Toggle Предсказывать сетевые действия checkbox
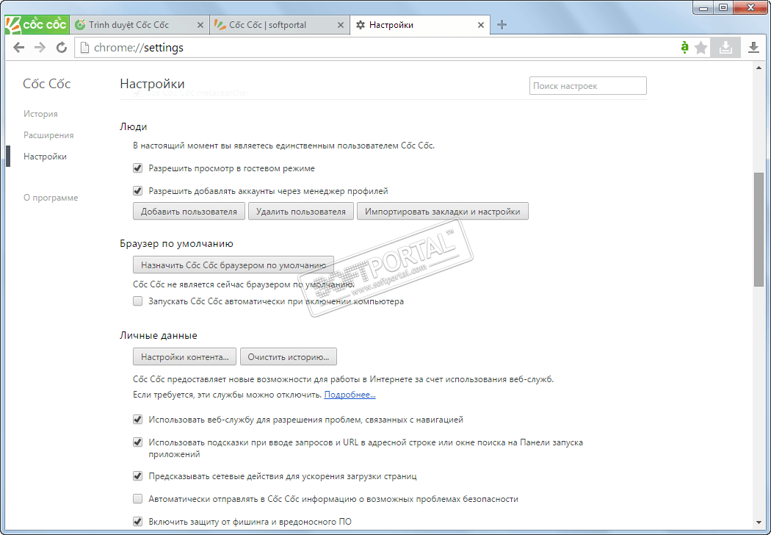The image size is (771, 535). coord(138,476)
